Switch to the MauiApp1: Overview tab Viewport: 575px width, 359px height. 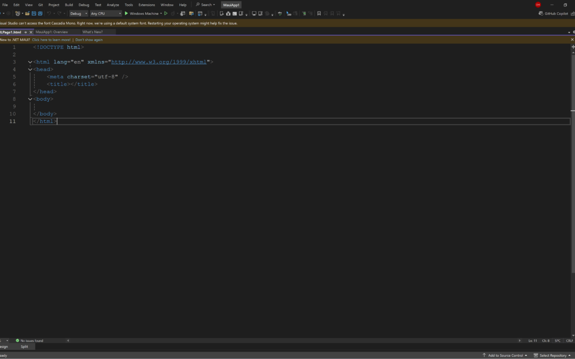pos(52,32)
